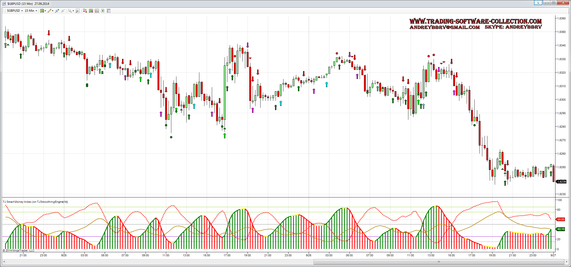Click the L link button in title bar

(538, 3)
